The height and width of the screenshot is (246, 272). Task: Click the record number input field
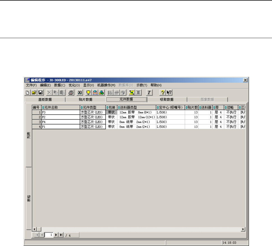[x=49, y=235]
